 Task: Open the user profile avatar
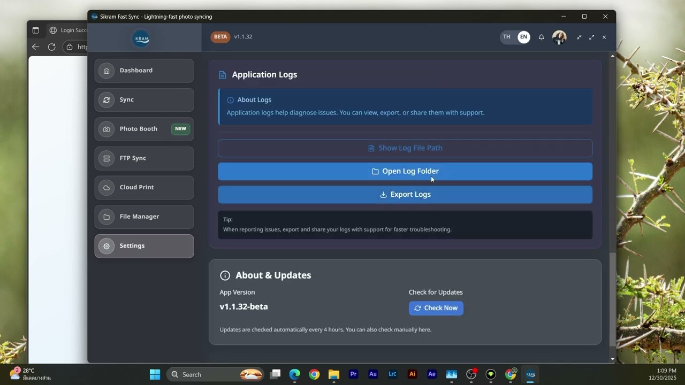click(559, 37)
